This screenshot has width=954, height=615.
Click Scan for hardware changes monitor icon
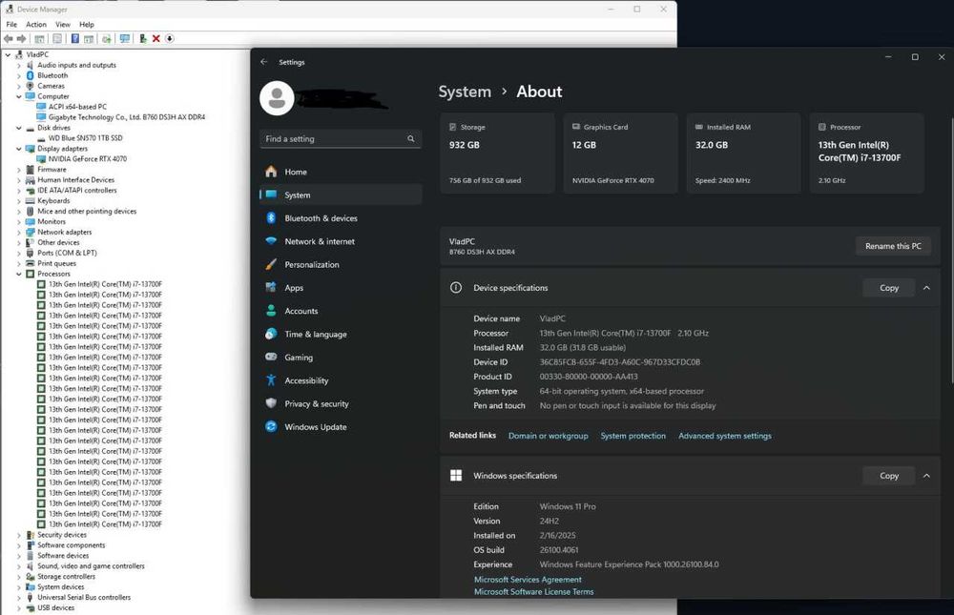coord(125,38)
